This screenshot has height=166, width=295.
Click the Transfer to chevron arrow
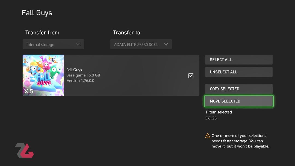coord(166,45)
